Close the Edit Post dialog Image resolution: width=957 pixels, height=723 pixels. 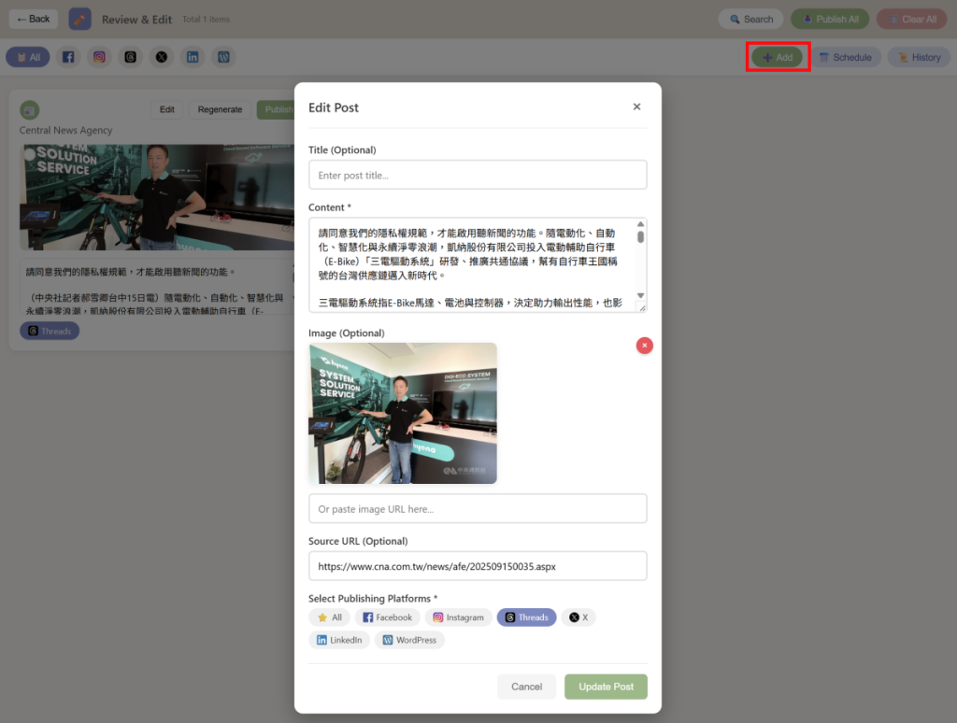coord(636,107)
